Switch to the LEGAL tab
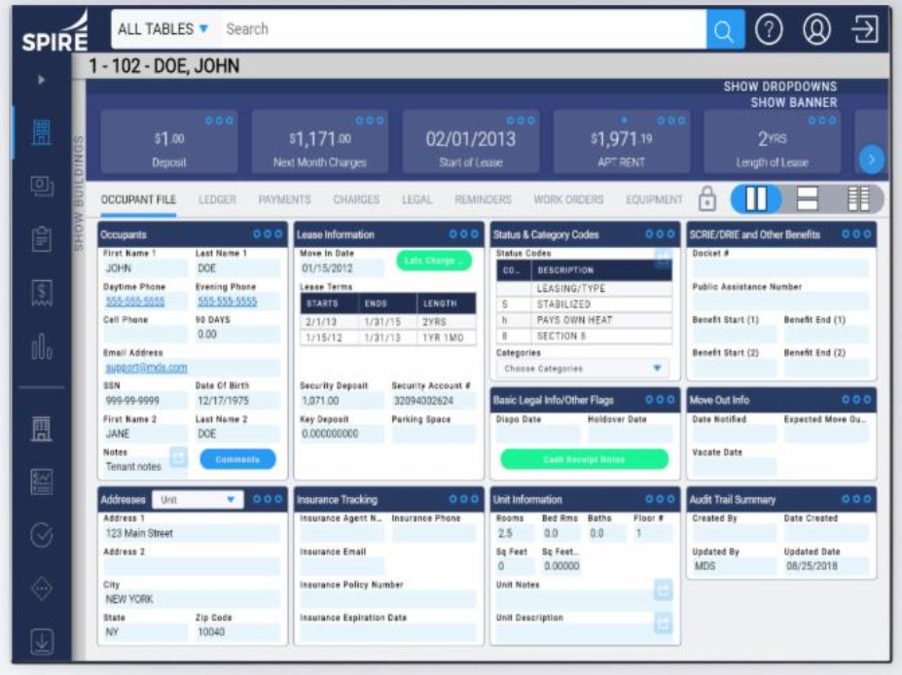Screen dimensions: 902x675 [417, 199]
